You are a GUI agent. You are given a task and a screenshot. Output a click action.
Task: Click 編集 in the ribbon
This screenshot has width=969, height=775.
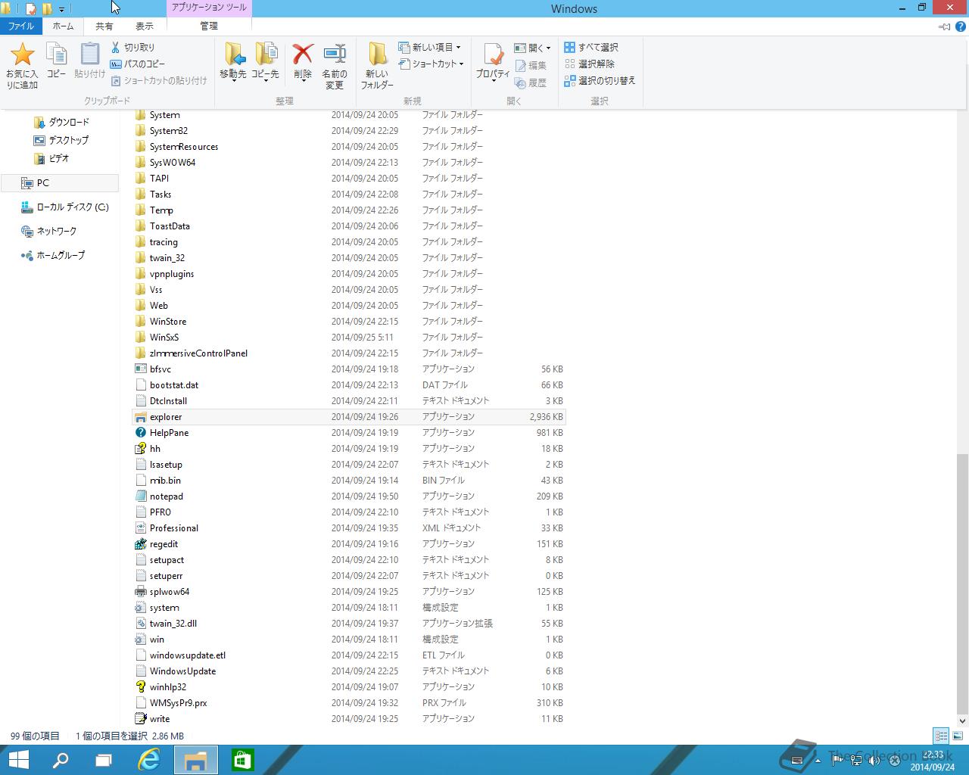click(x=530, y=65)
